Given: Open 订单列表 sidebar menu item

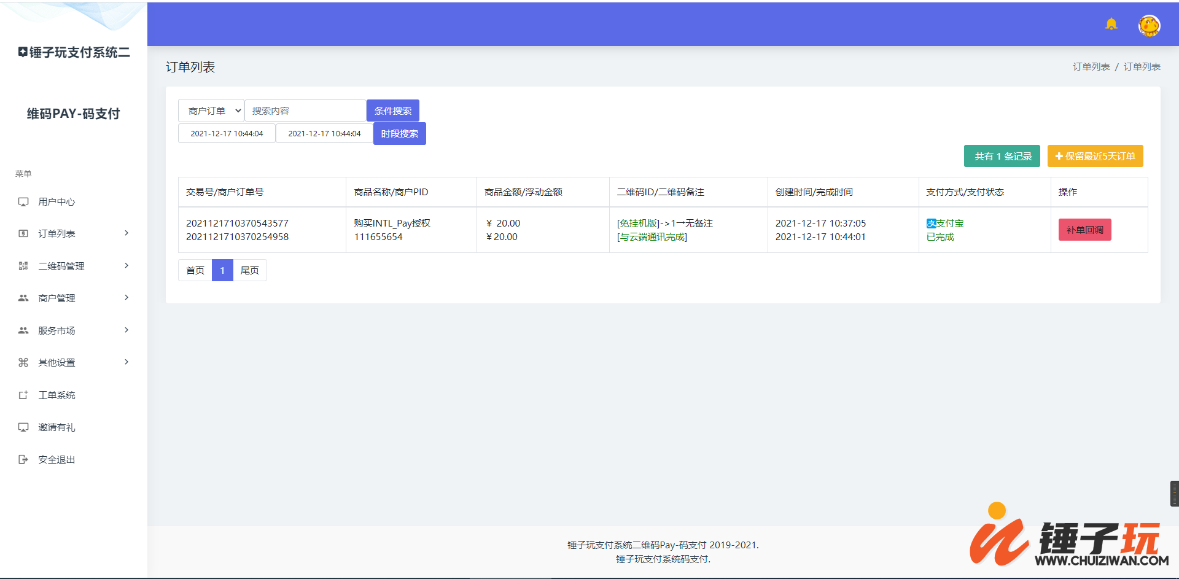Looking at the screenshot, I should click(56, 234).
